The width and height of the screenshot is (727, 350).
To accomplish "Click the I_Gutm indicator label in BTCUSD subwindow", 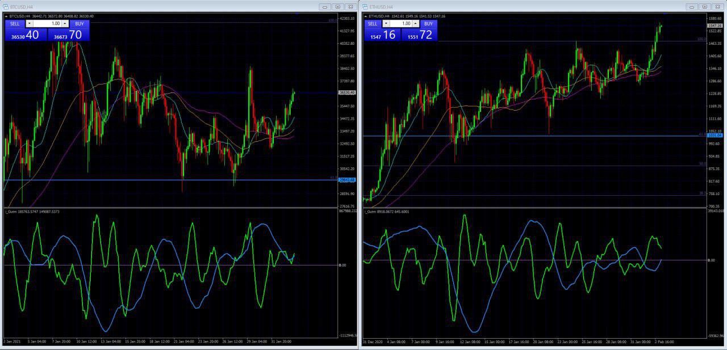I will (x=32, y=212).
